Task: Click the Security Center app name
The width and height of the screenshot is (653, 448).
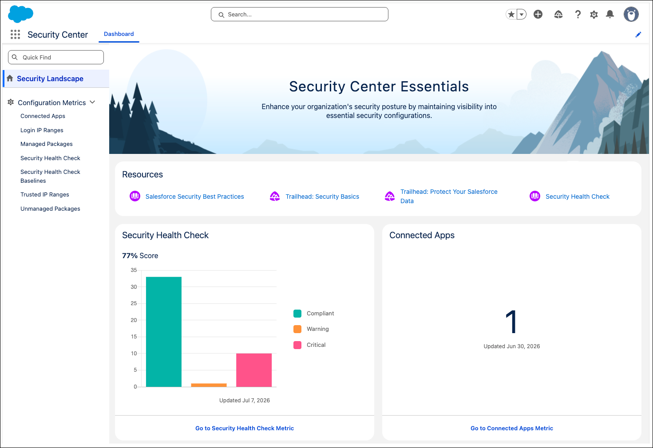Action: pyautogui.click(x=58, y=35)
